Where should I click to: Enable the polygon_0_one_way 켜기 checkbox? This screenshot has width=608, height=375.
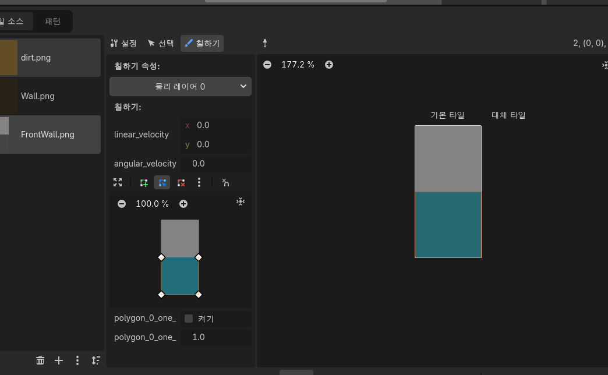tap(189, 319)
